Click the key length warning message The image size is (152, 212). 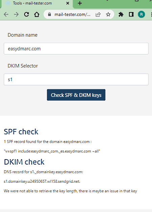[71, 191]
